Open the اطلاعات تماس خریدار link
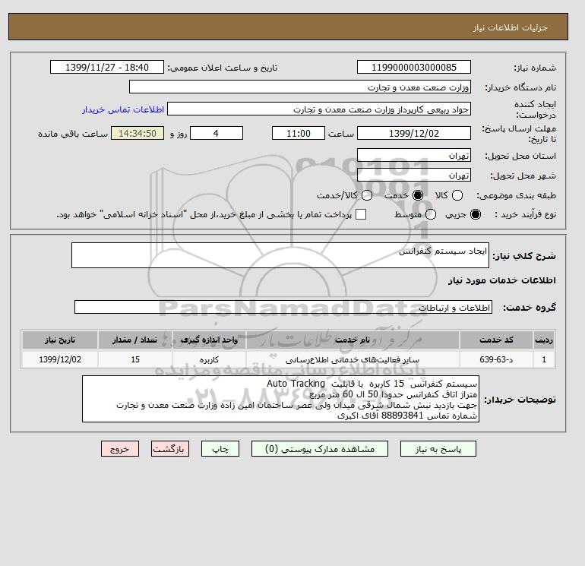 123,109
